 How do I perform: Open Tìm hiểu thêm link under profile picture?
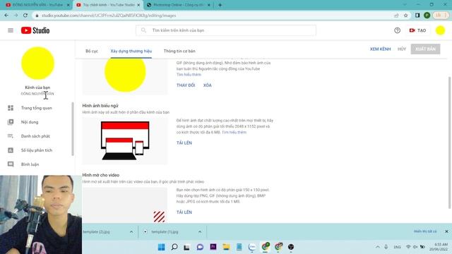(x=189, y=75)
